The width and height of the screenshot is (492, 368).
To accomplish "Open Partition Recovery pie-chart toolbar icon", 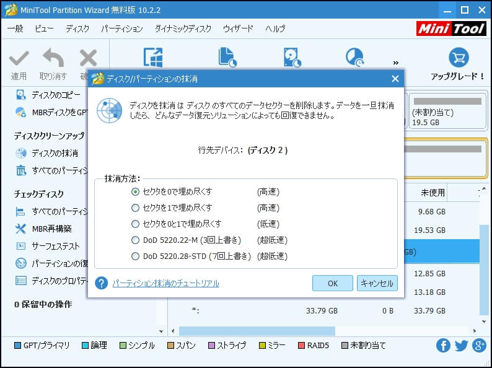I will point(355,58).
